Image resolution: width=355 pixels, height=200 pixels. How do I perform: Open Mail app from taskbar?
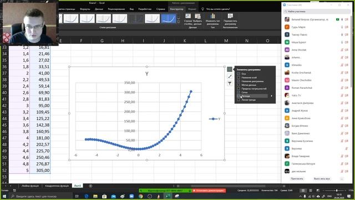(113, 196)
